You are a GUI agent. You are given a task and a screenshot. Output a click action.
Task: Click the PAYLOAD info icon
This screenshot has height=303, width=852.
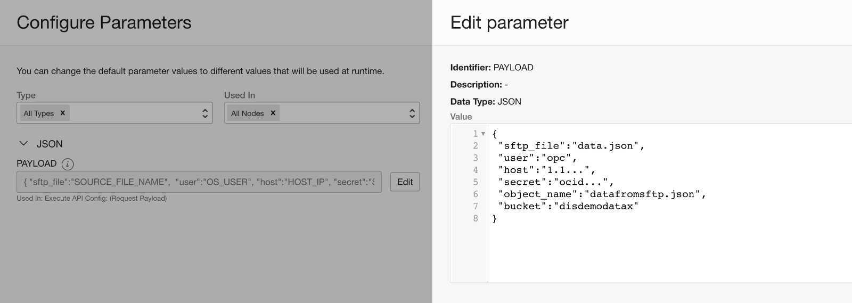(68, 164)
